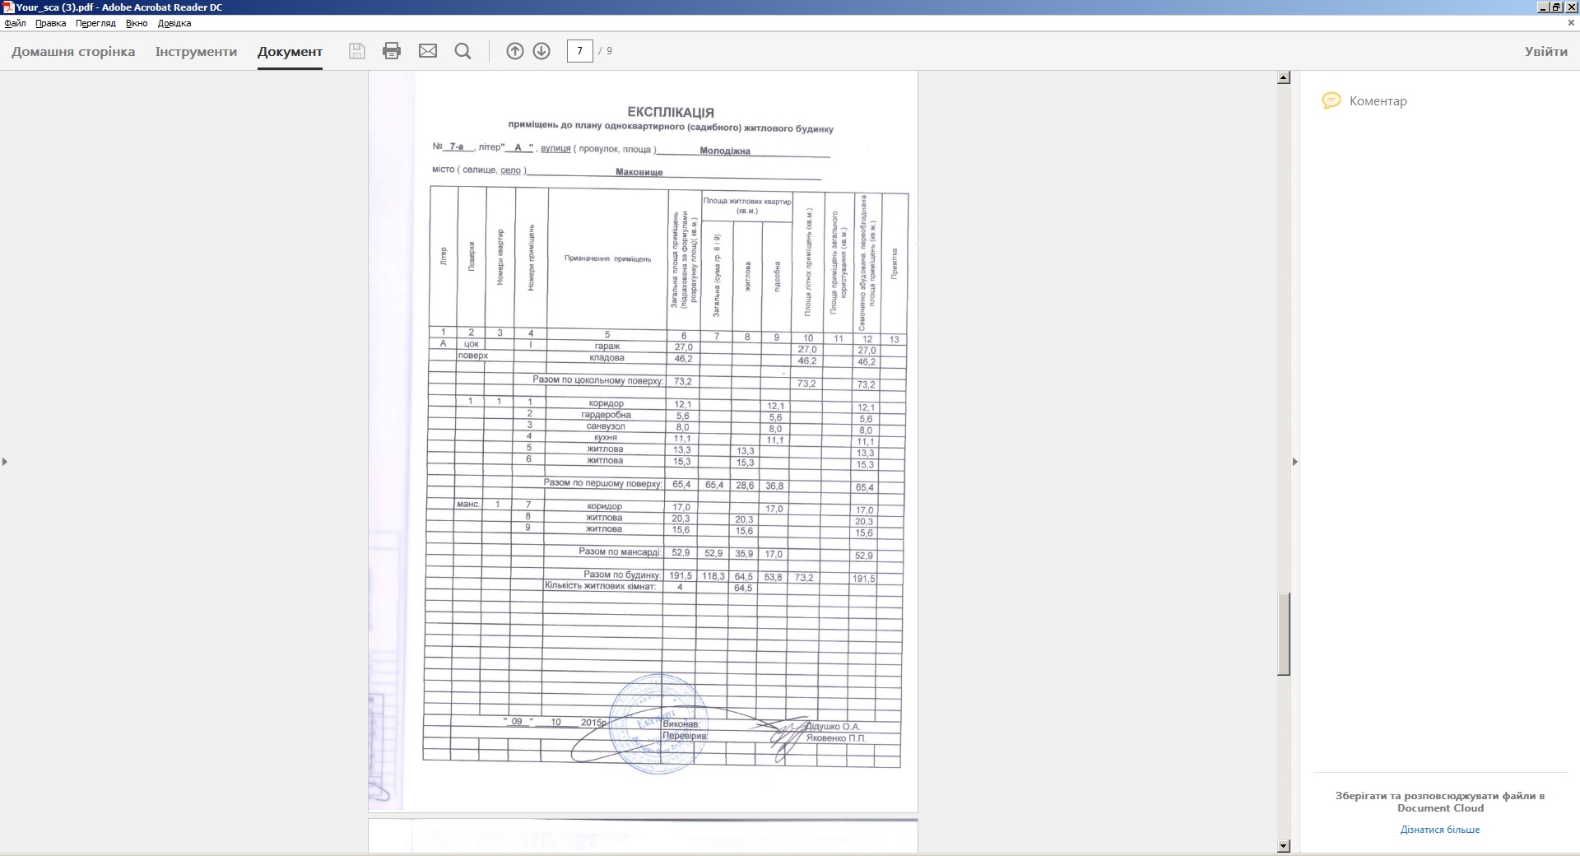The height and width of the screenshot is (856, 1580).
Task: Click the scrollbar up arrow
Action: pos(1284,78)
